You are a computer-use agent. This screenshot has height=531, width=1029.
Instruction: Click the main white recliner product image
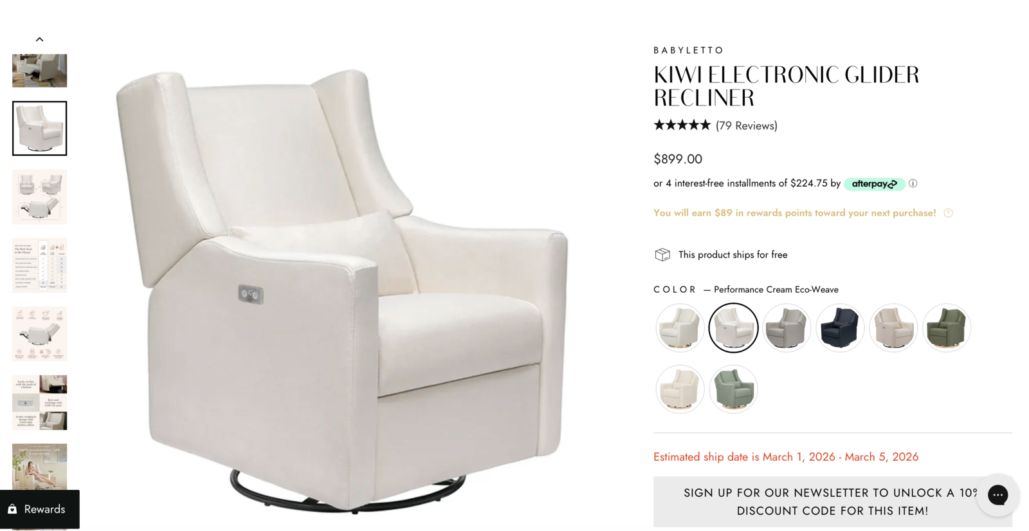342,290
